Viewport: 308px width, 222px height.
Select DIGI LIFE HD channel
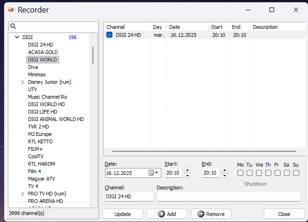coord(43,112)
